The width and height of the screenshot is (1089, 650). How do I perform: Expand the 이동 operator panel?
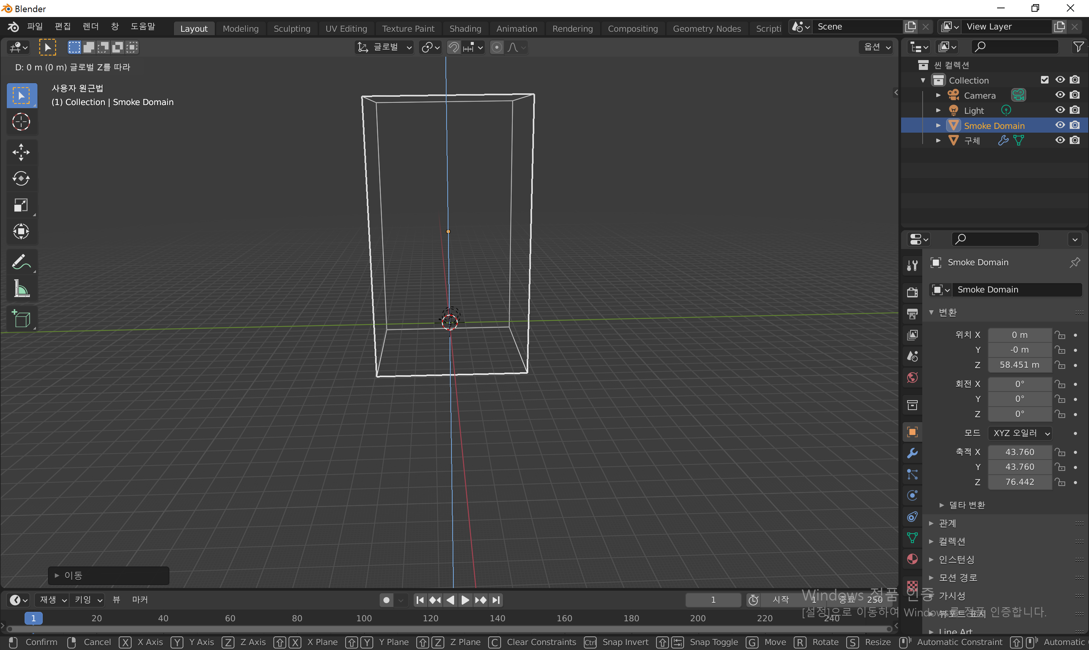(x=109, y=576)
